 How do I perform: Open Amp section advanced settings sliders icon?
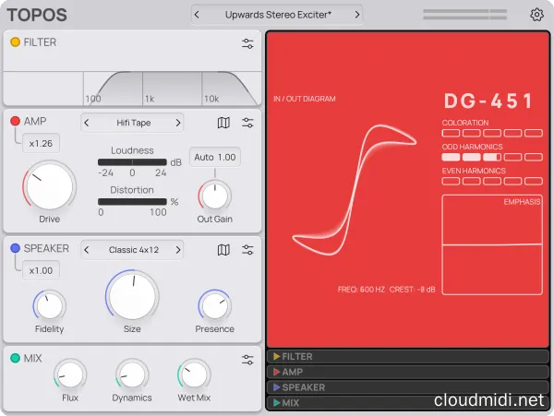pos(247,123)
